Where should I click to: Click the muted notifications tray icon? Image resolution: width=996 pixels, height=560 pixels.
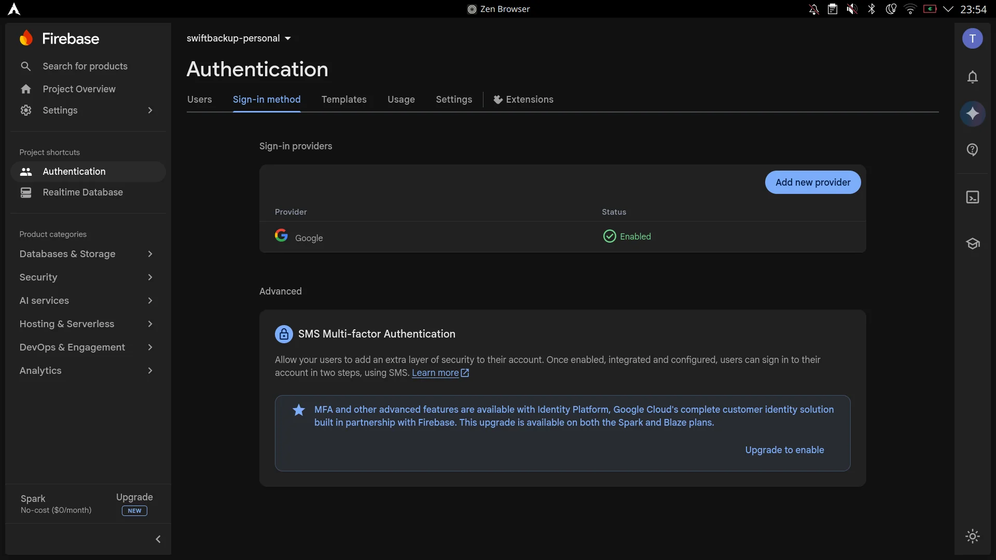pyautogui.click(x=813, y=9)
